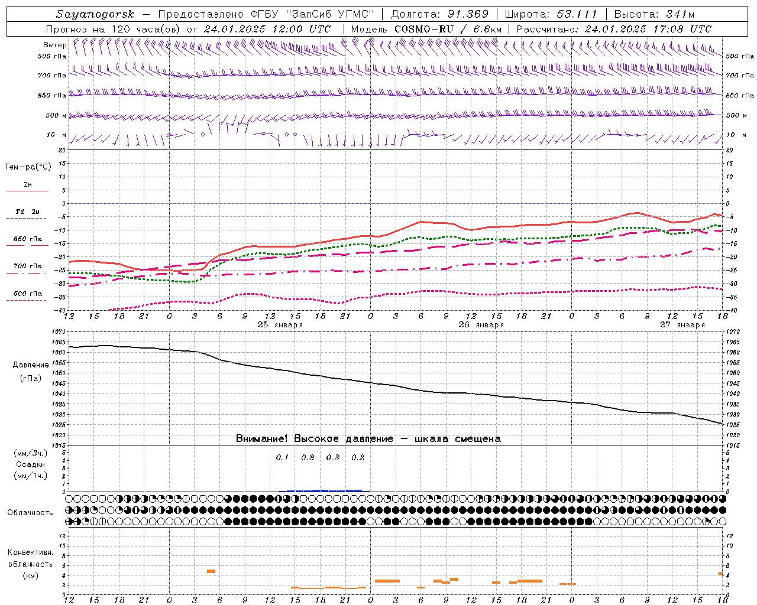Image resolution: width=757 pixels, height=605 pixels.
Task: Click the '500 м' wind level label on the left
Action: pyautogui.click(x=56, y=115)
